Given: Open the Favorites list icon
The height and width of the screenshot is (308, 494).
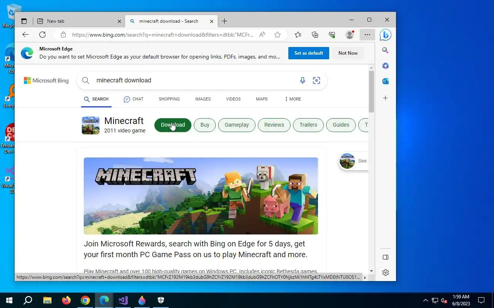Looking at the screenshot, I should pyautogui.click(x=298, y=35).
